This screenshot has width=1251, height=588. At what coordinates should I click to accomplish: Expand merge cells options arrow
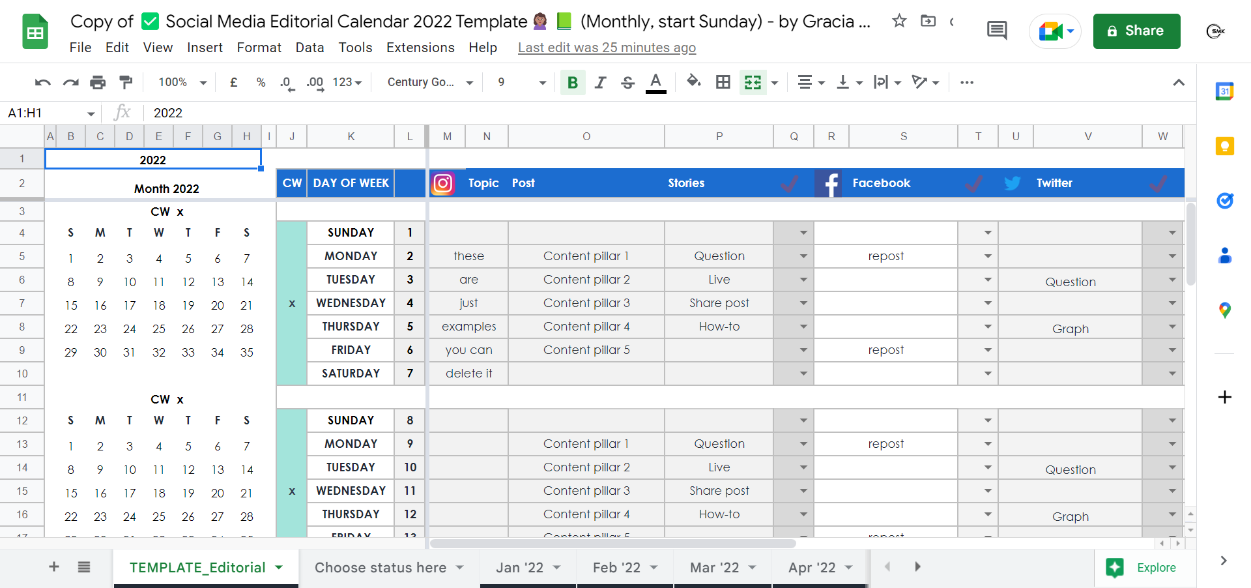[775, 83]
